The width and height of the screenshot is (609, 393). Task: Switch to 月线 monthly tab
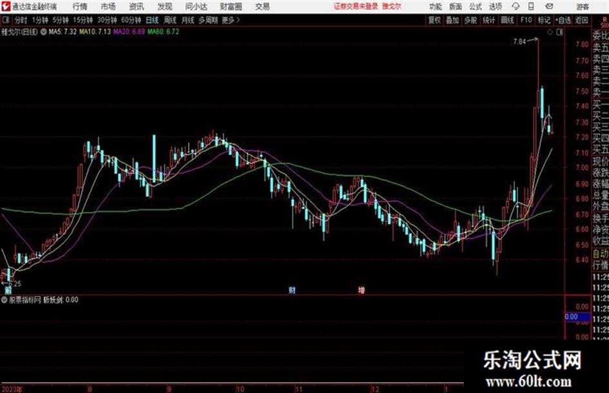pos(188,20)
